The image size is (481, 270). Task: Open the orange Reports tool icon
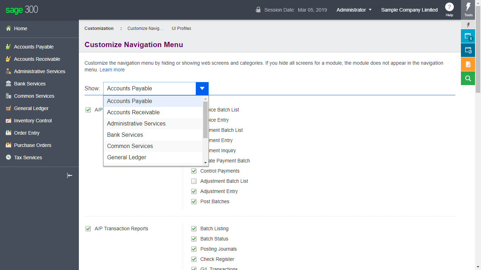click(x=468, y=64)
